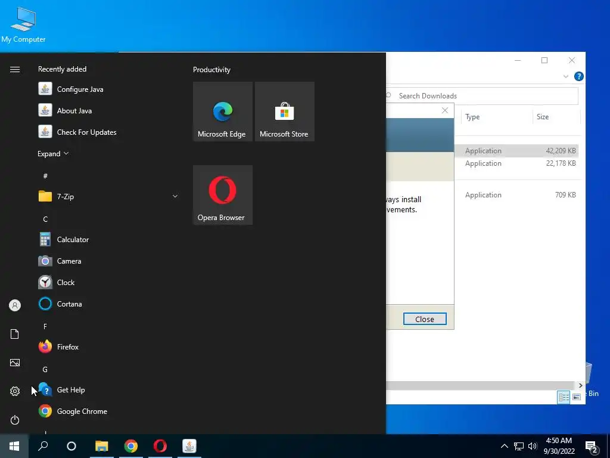Launch Check For Updates Java item
610x458 pixels.
click(109, 132)
